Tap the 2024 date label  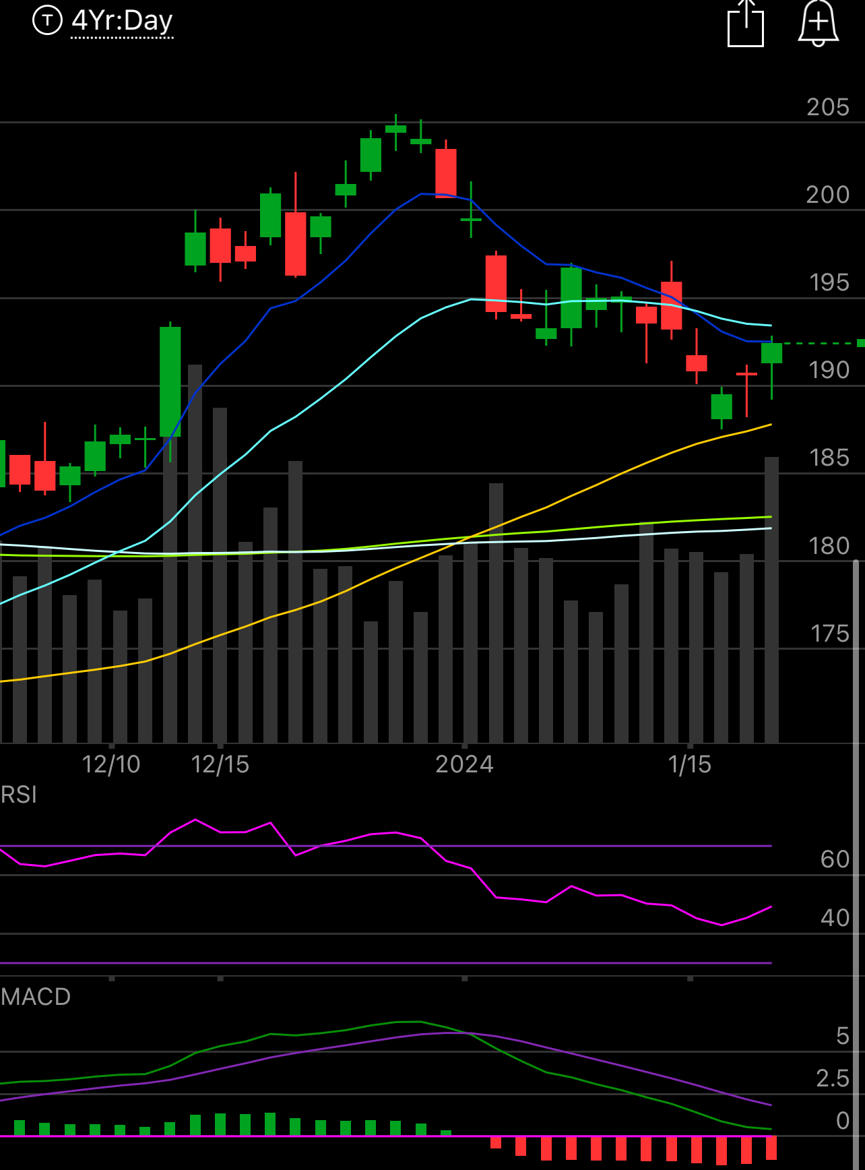point(464,764)
